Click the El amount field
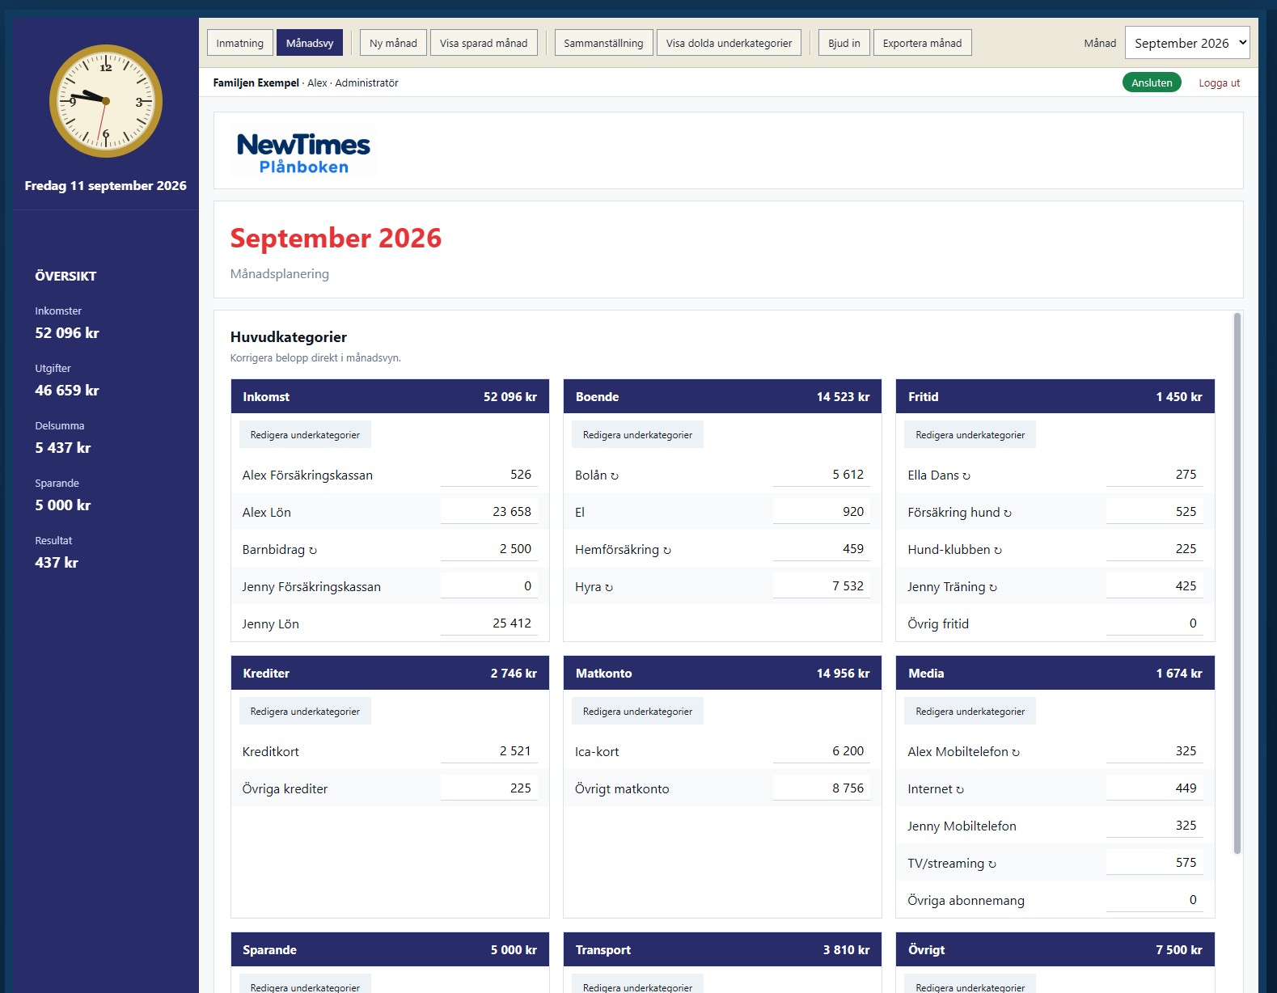This screenshot has width=1277, height=993. click(x=822, y=511)
